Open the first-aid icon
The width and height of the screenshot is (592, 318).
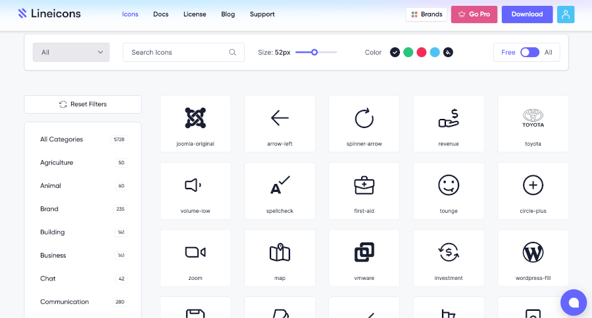[364, 191]
